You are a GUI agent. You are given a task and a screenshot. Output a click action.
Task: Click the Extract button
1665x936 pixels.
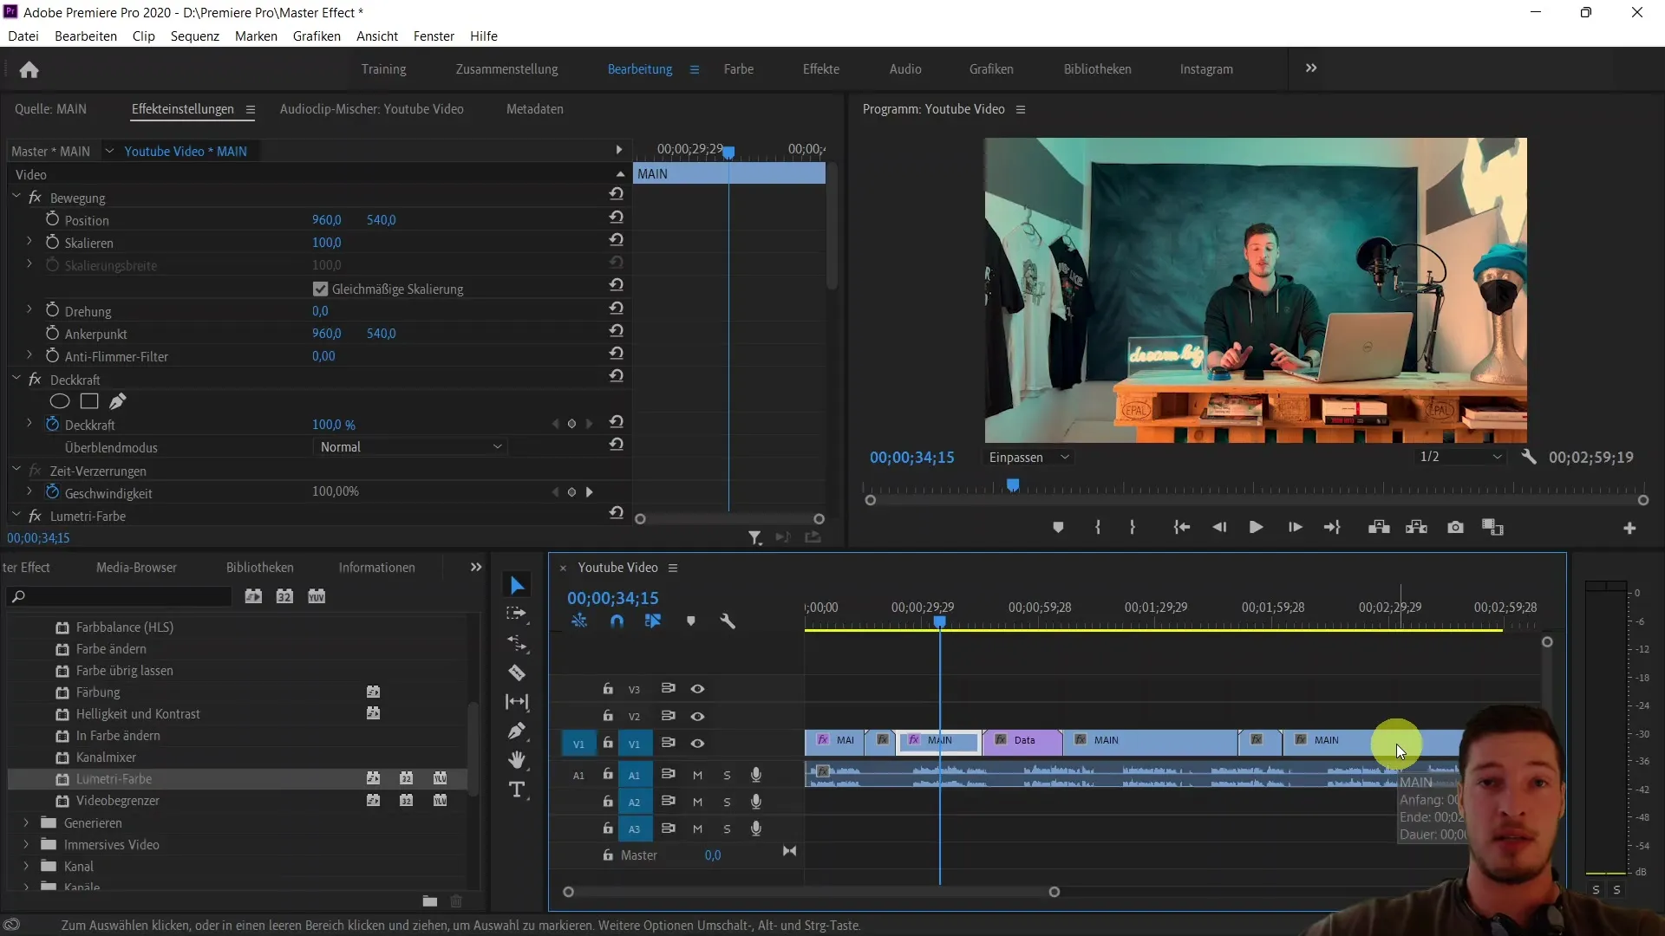(x=1416, y=527)
